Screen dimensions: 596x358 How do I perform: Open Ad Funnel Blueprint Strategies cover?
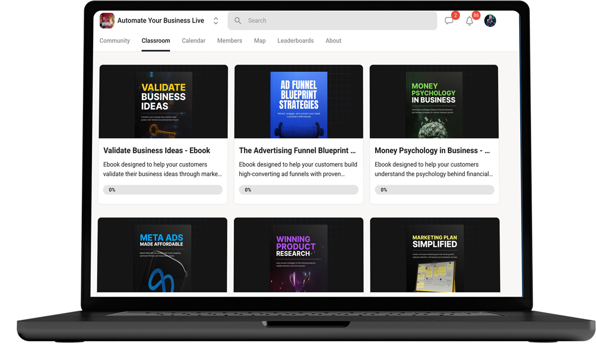(298, 102)
